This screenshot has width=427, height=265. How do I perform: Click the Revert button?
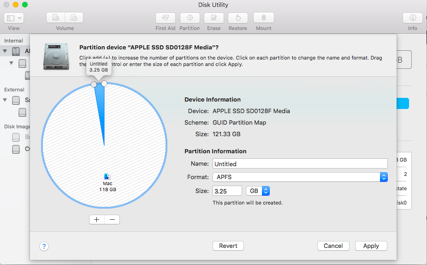tap(228, 246)
